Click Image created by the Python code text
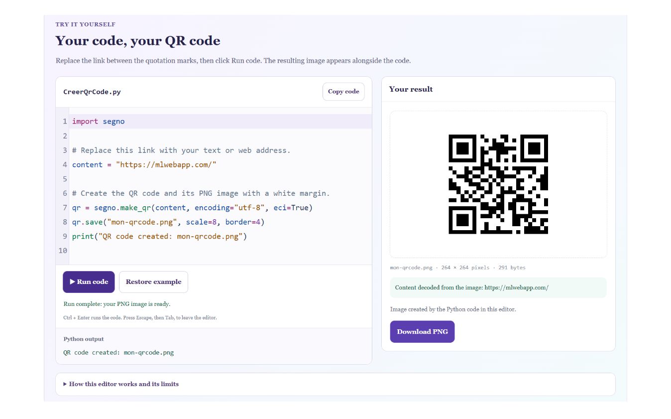671x419 pixels. (453, 309)
